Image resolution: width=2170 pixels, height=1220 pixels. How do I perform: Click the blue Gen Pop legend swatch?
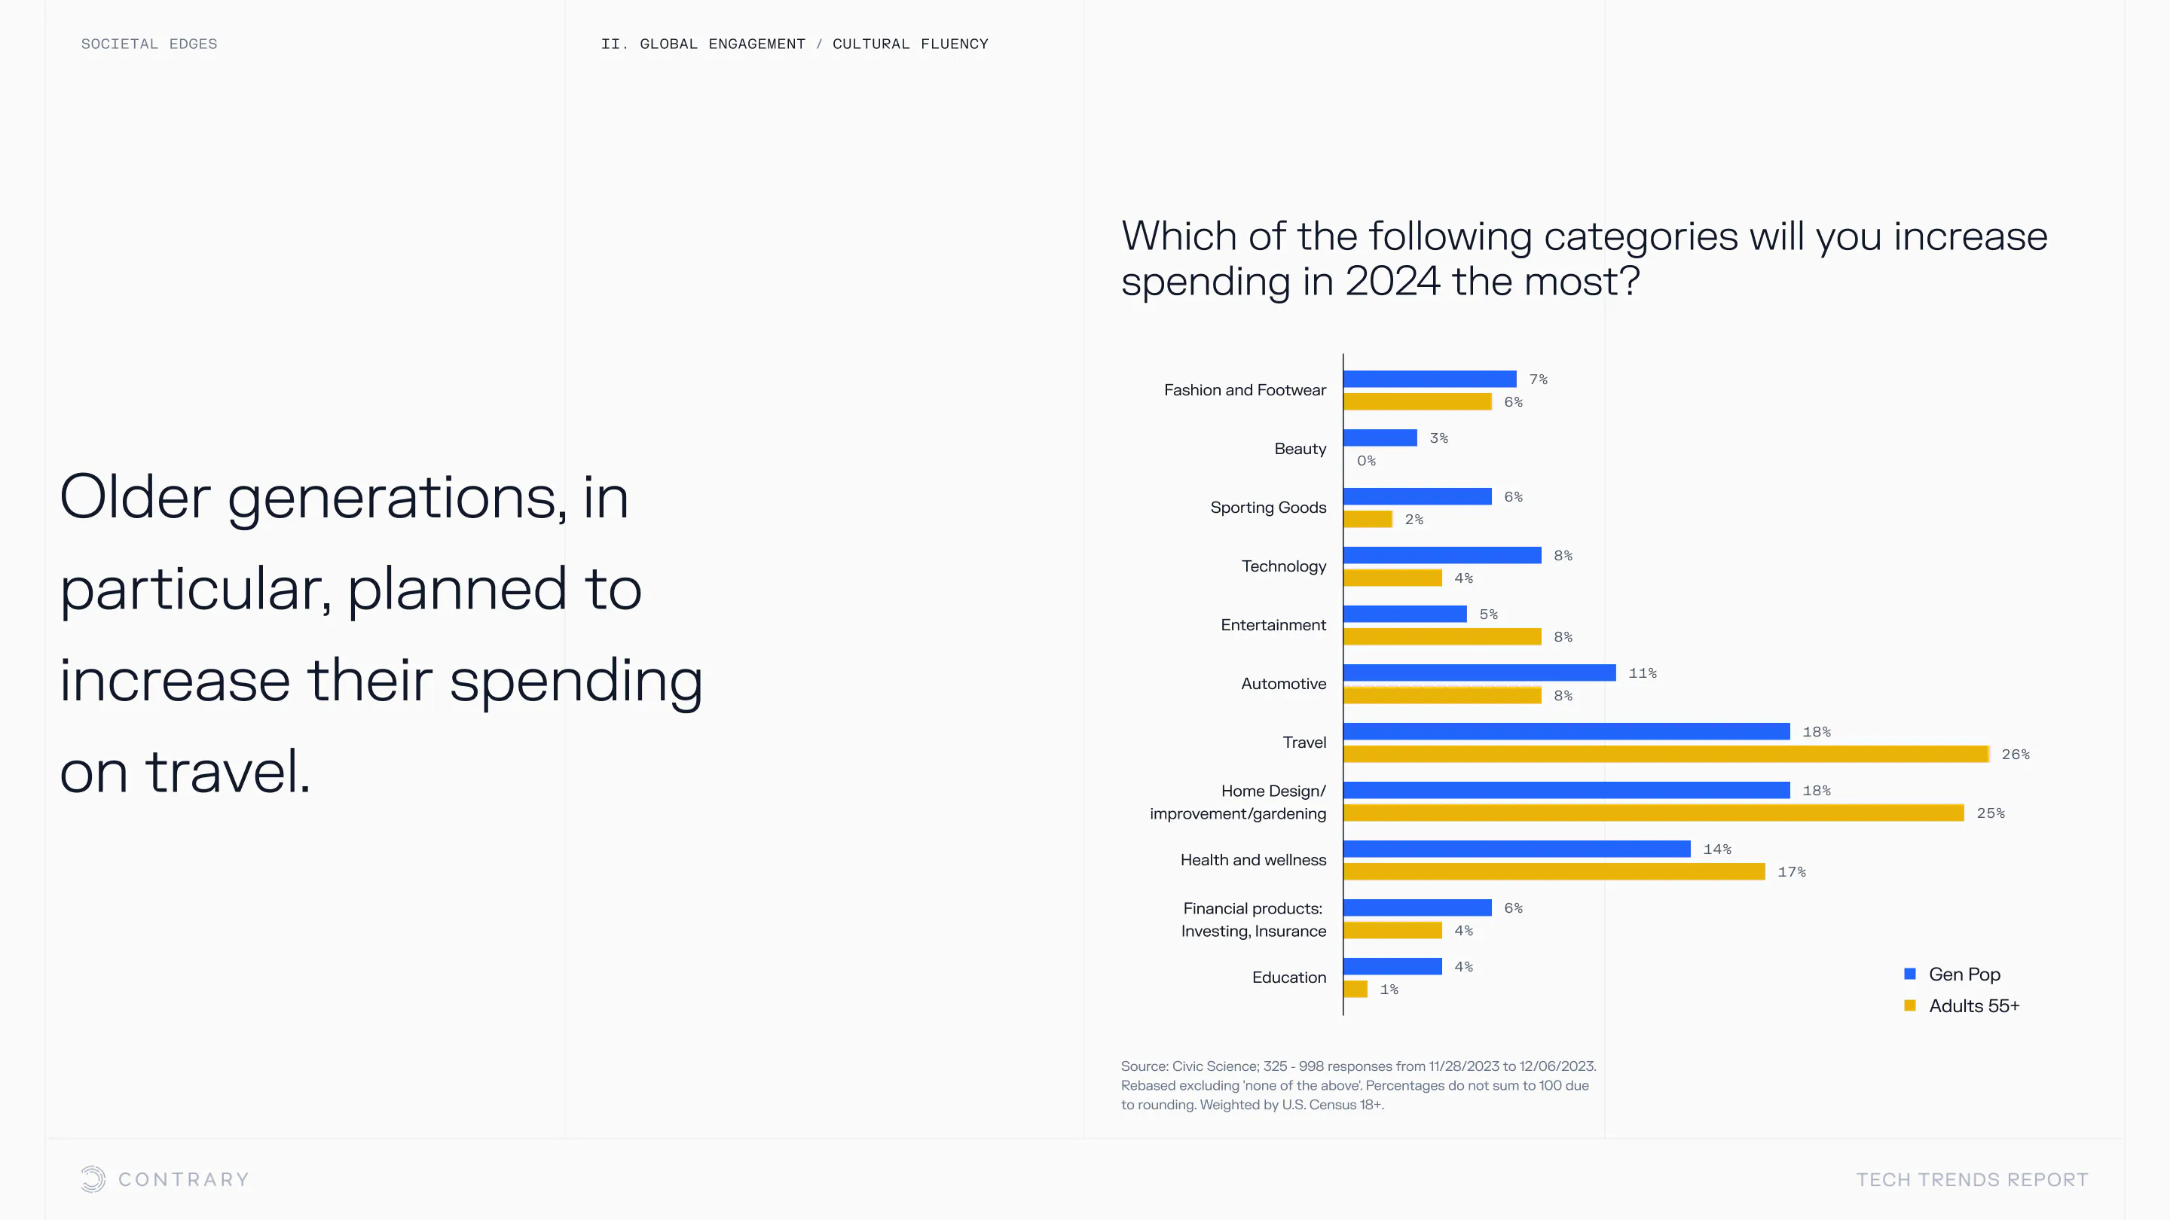pyautogui.click(x=1910, y=974)
